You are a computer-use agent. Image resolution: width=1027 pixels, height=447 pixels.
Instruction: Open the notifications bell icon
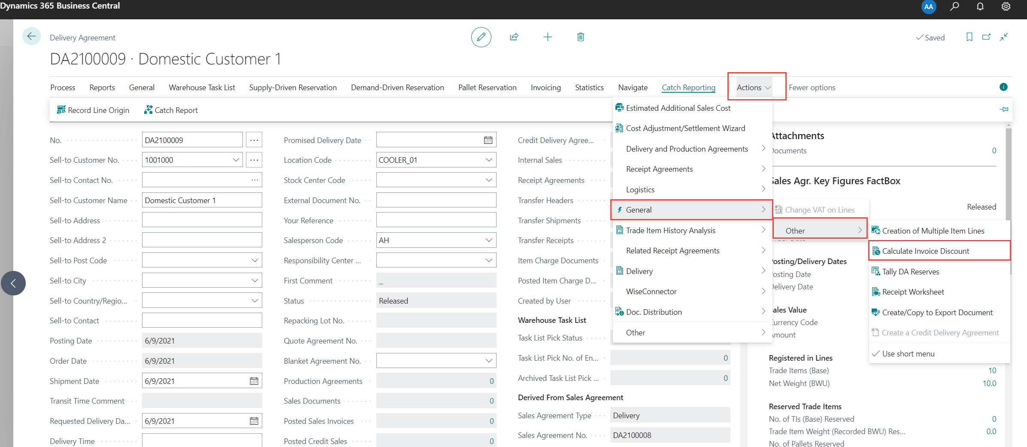coord(980,6)
